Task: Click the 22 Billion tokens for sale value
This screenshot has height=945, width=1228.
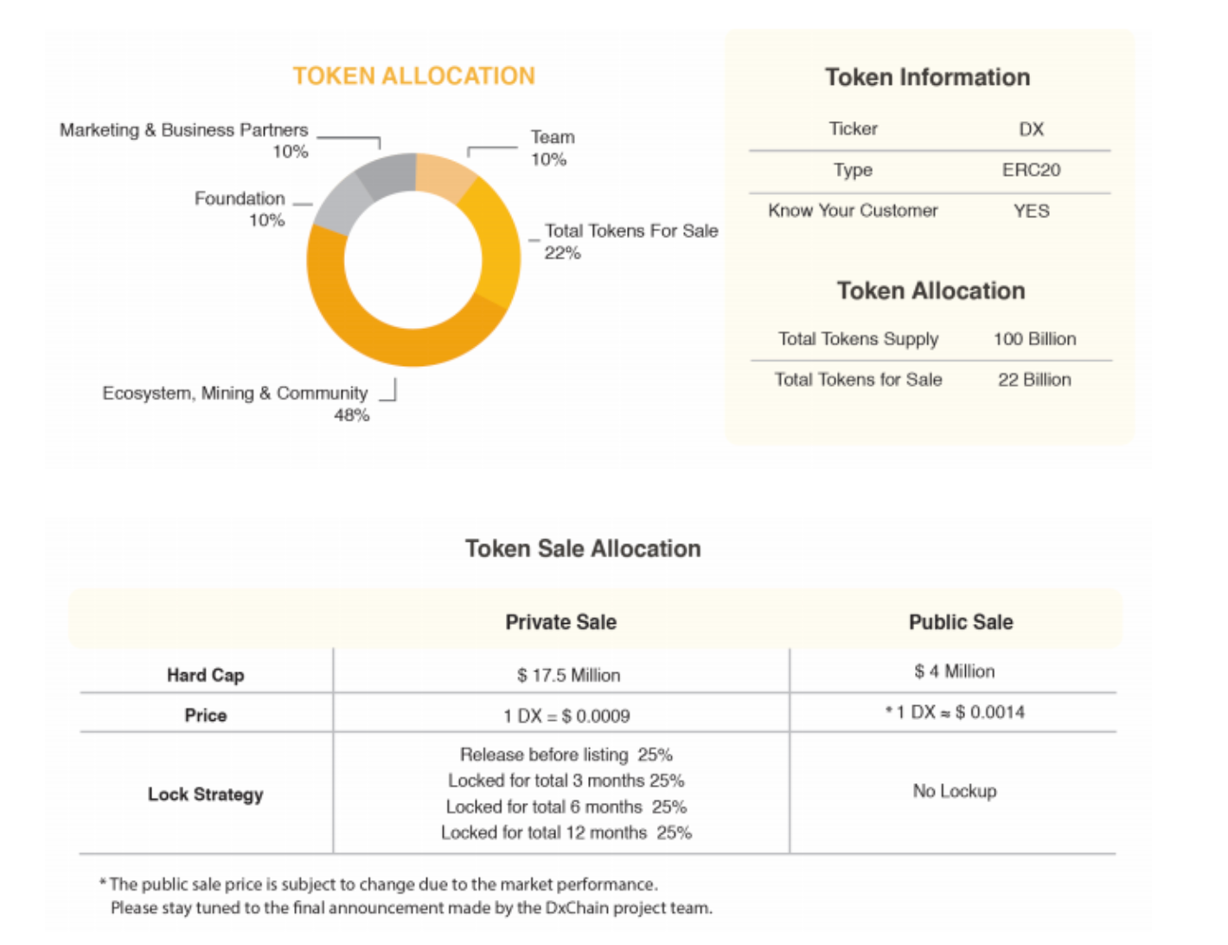Action: pyautogui.click(x=1034, y=379)
